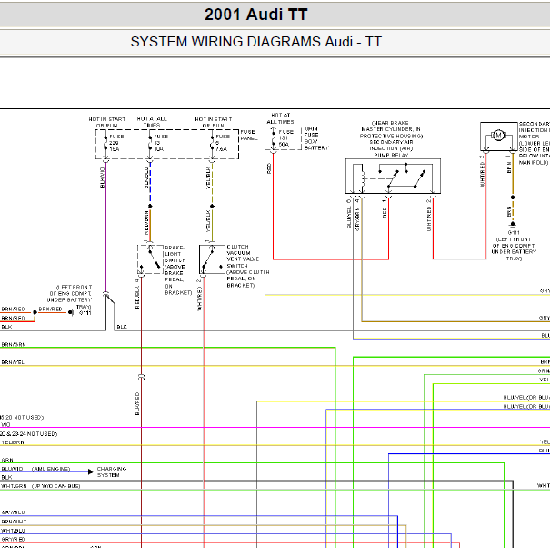Click the GRN/YEL wire label at left

[13, 362]
